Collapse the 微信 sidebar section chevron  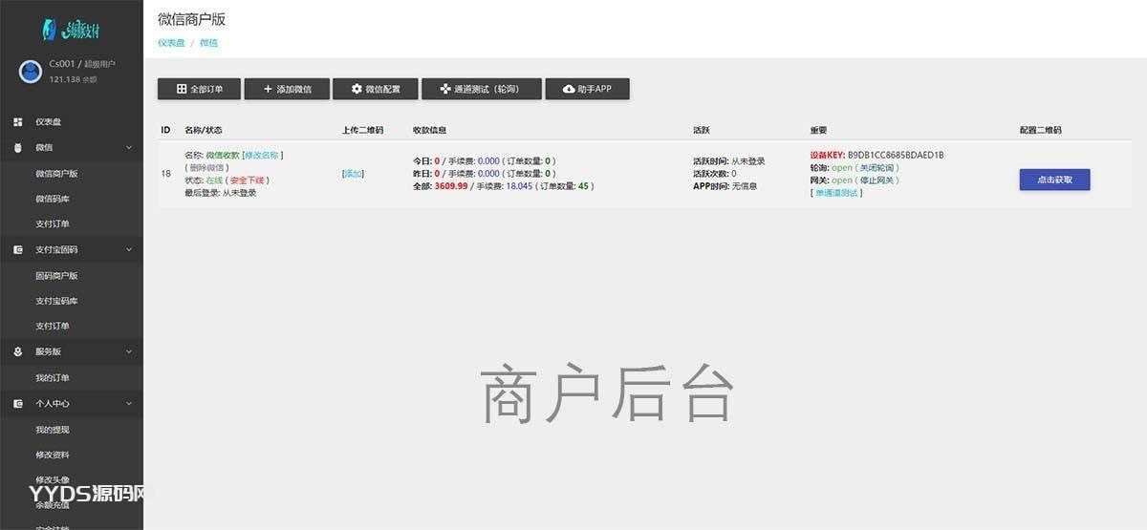(x=129, y=147)
